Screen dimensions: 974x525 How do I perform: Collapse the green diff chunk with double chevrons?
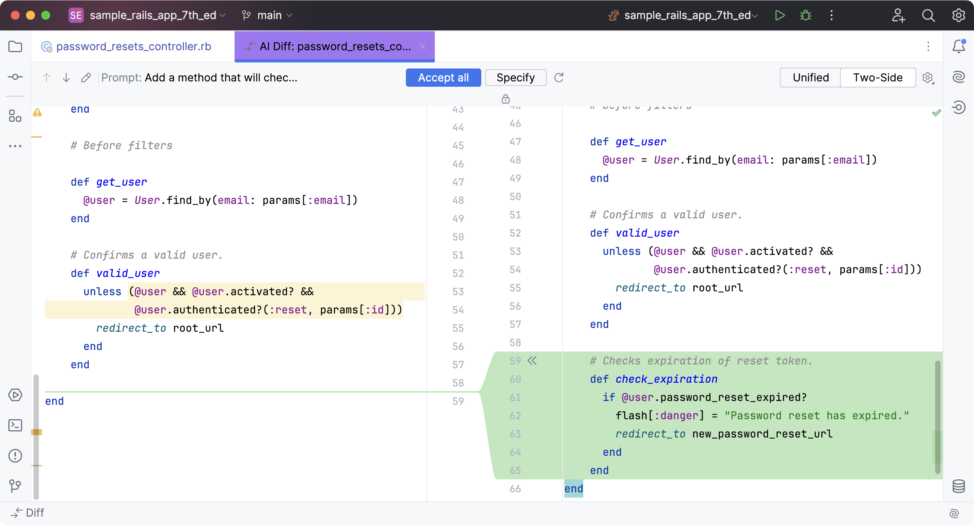pos(532,361)
